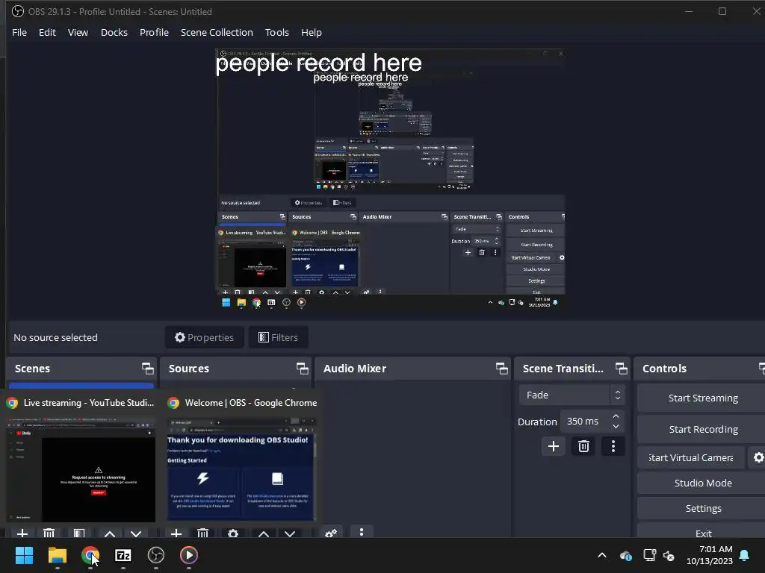Click the OBS Studio taskbar icon

click(156, 555)
